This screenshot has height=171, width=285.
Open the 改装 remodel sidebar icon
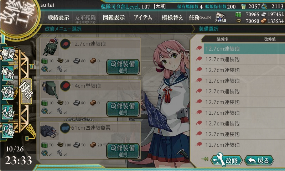tap(7, 92)
